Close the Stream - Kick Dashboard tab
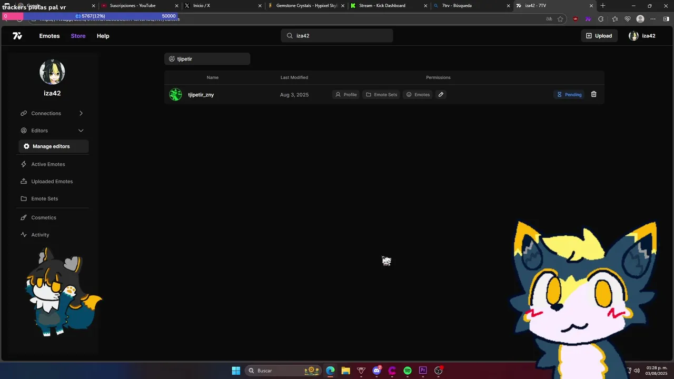Viewport: 674px width, 379px height. pos(425,6)
